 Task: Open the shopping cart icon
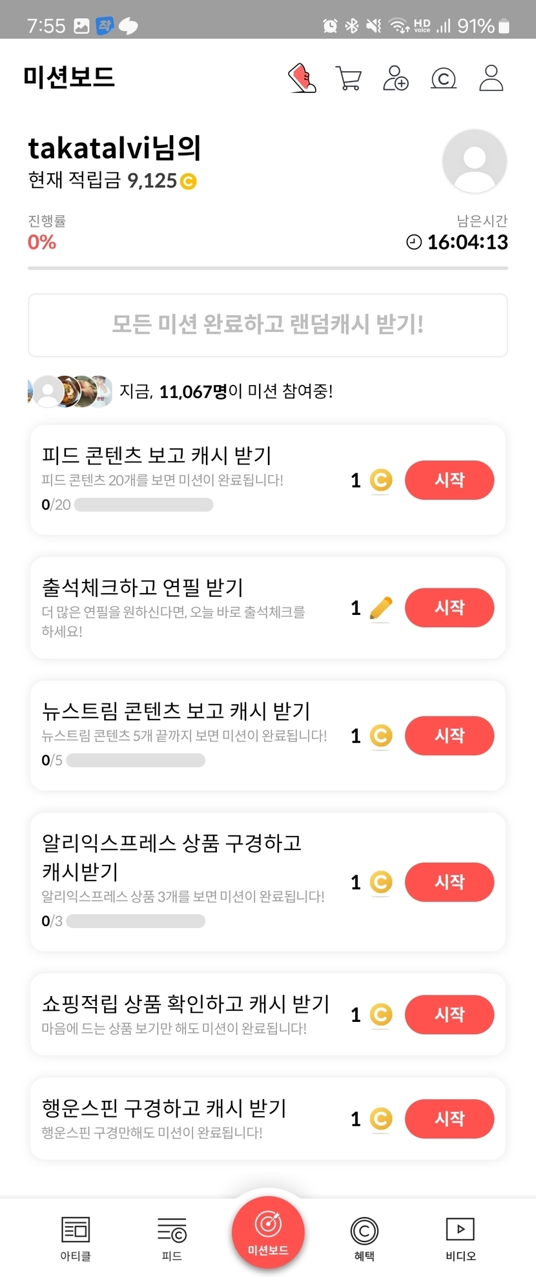[x=349, y=78]
